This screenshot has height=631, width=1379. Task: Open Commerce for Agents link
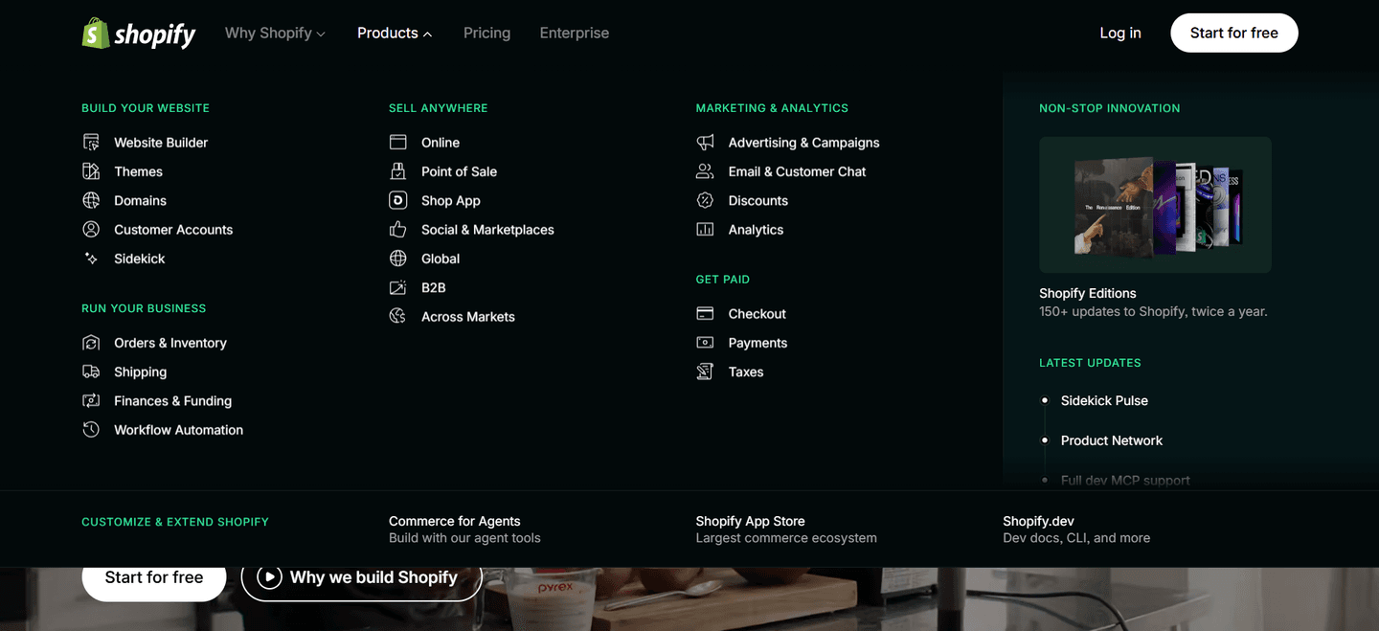(x=455, y=521)
